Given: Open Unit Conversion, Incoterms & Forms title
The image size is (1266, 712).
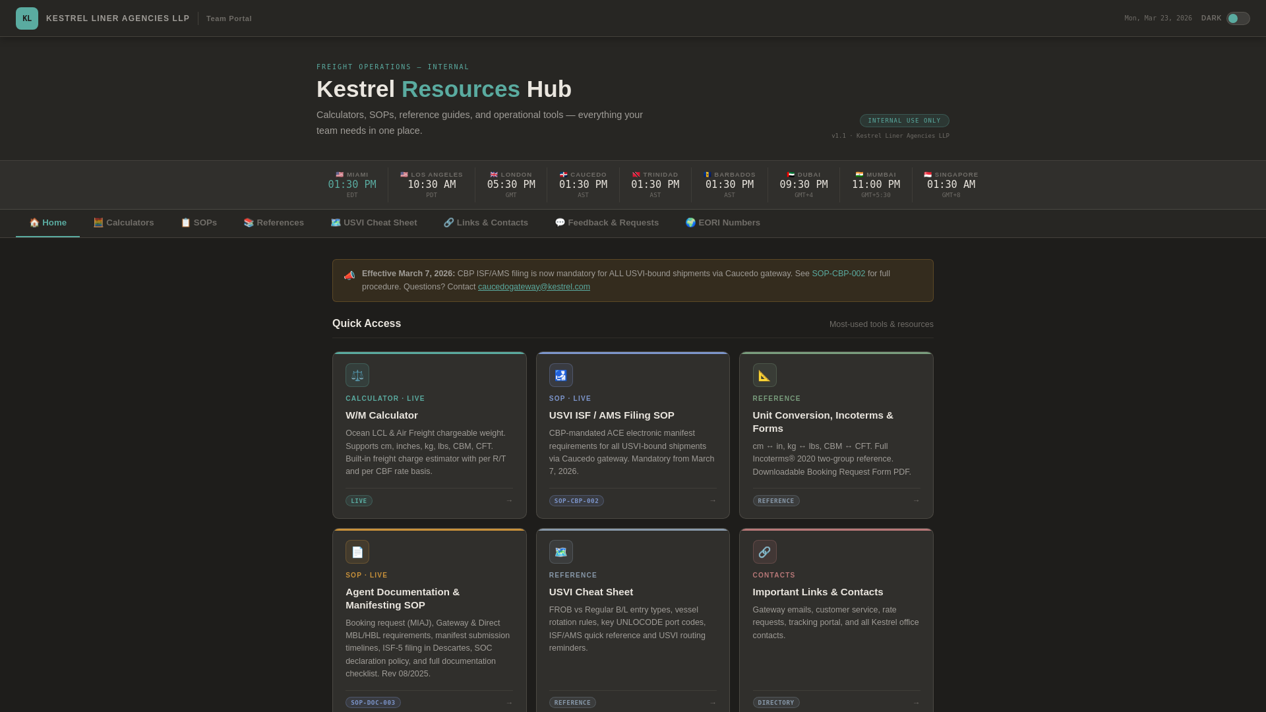Looking at the screenshot, I should [823, 422].
